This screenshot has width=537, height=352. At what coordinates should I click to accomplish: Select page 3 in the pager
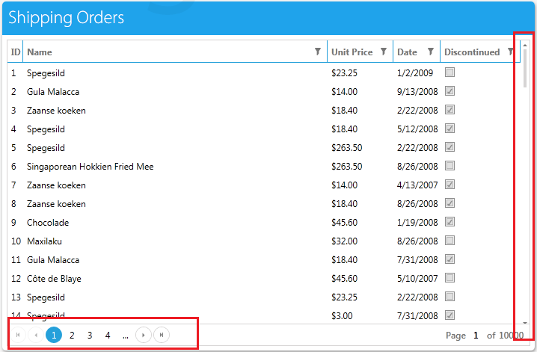(x=90, y=336)
